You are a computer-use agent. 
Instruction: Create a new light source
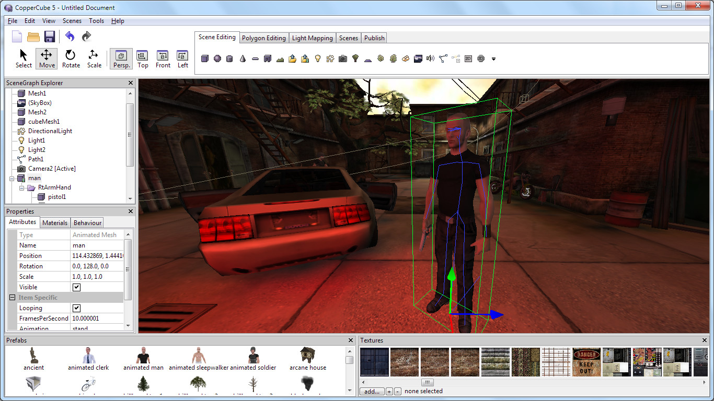click(318, 58)
